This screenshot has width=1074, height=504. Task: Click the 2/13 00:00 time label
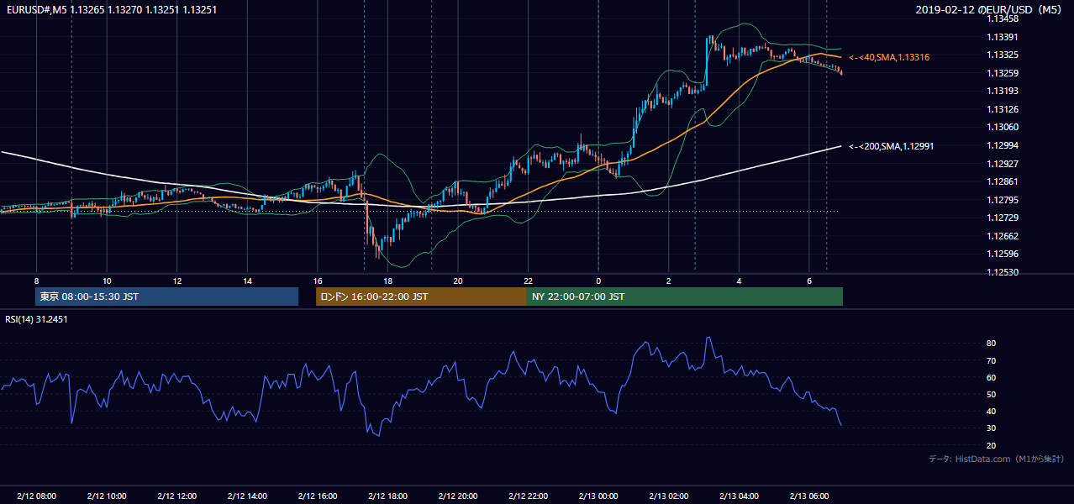598,496
